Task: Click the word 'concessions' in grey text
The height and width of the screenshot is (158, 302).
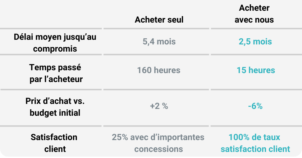Action: [x=159, y=149]
